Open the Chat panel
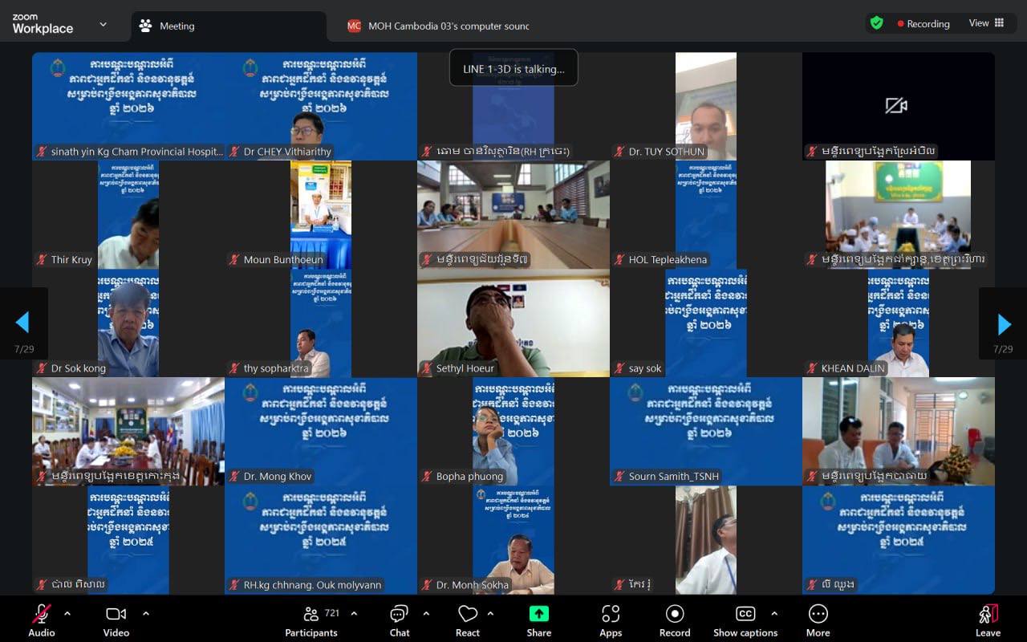 coord(399,615)
